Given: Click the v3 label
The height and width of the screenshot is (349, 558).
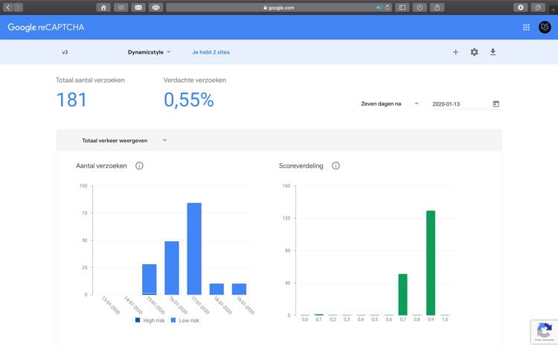Looking at the screenshot, I should click(x=65, y=52).
